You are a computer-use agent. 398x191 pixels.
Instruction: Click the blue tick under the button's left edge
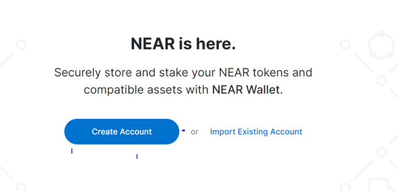pyautogui.click(x=72, y=151)
